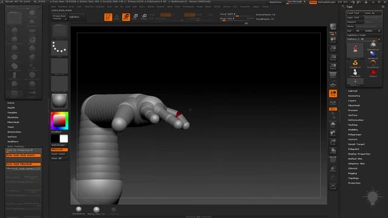Open the LightBox browser

click(76, 17)
